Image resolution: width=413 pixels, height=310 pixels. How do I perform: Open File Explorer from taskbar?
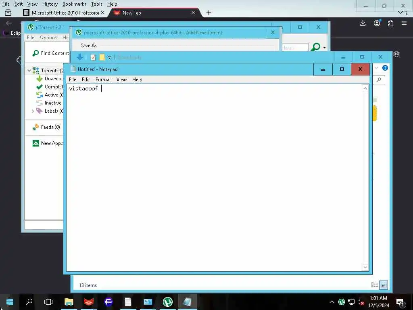tap(69, 302)
